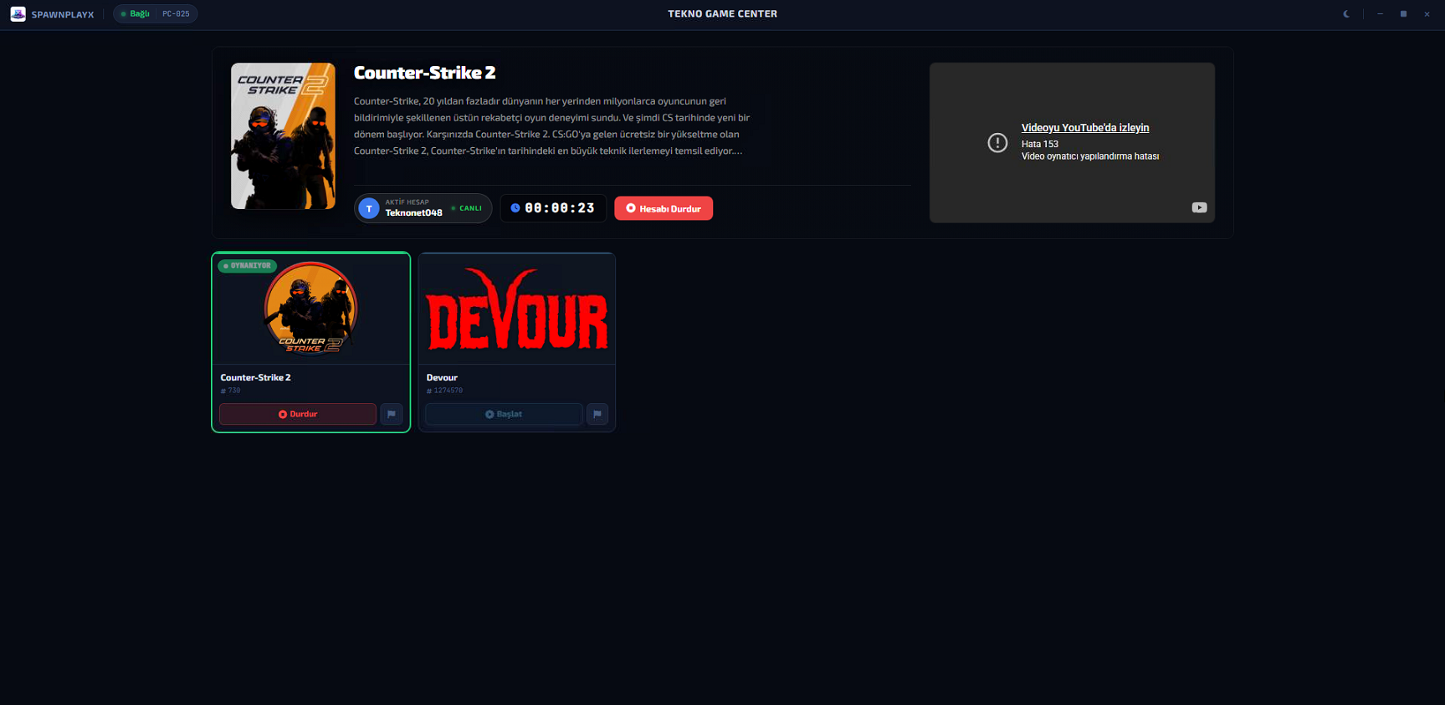Close the application window

[1427, 13]
